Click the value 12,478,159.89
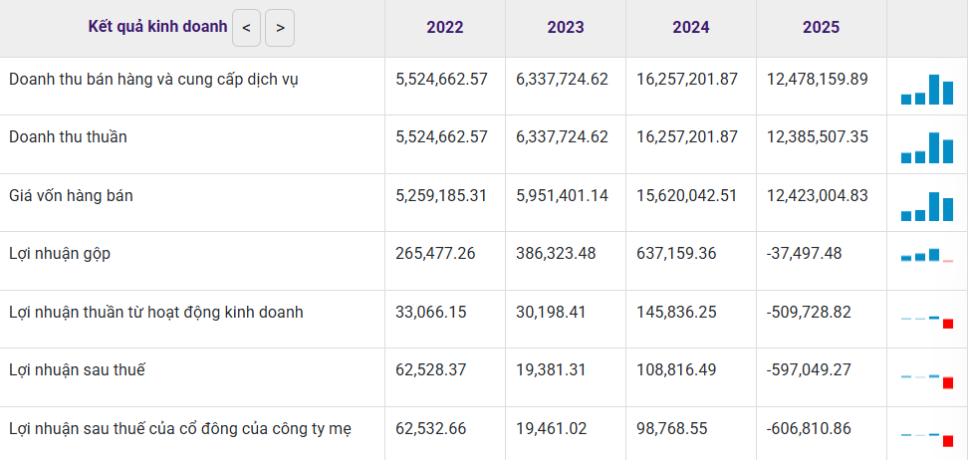 [818, 79]
